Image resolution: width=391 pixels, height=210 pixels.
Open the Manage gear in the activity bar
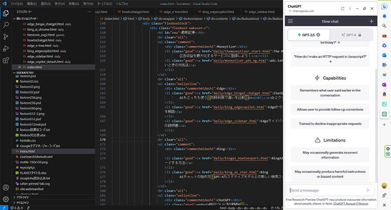(x=6, y=199)
